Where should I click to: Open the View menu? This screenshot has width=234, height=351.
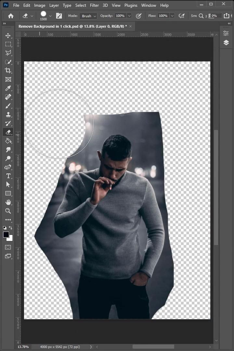pyautogui.click(x=116, y=6)
